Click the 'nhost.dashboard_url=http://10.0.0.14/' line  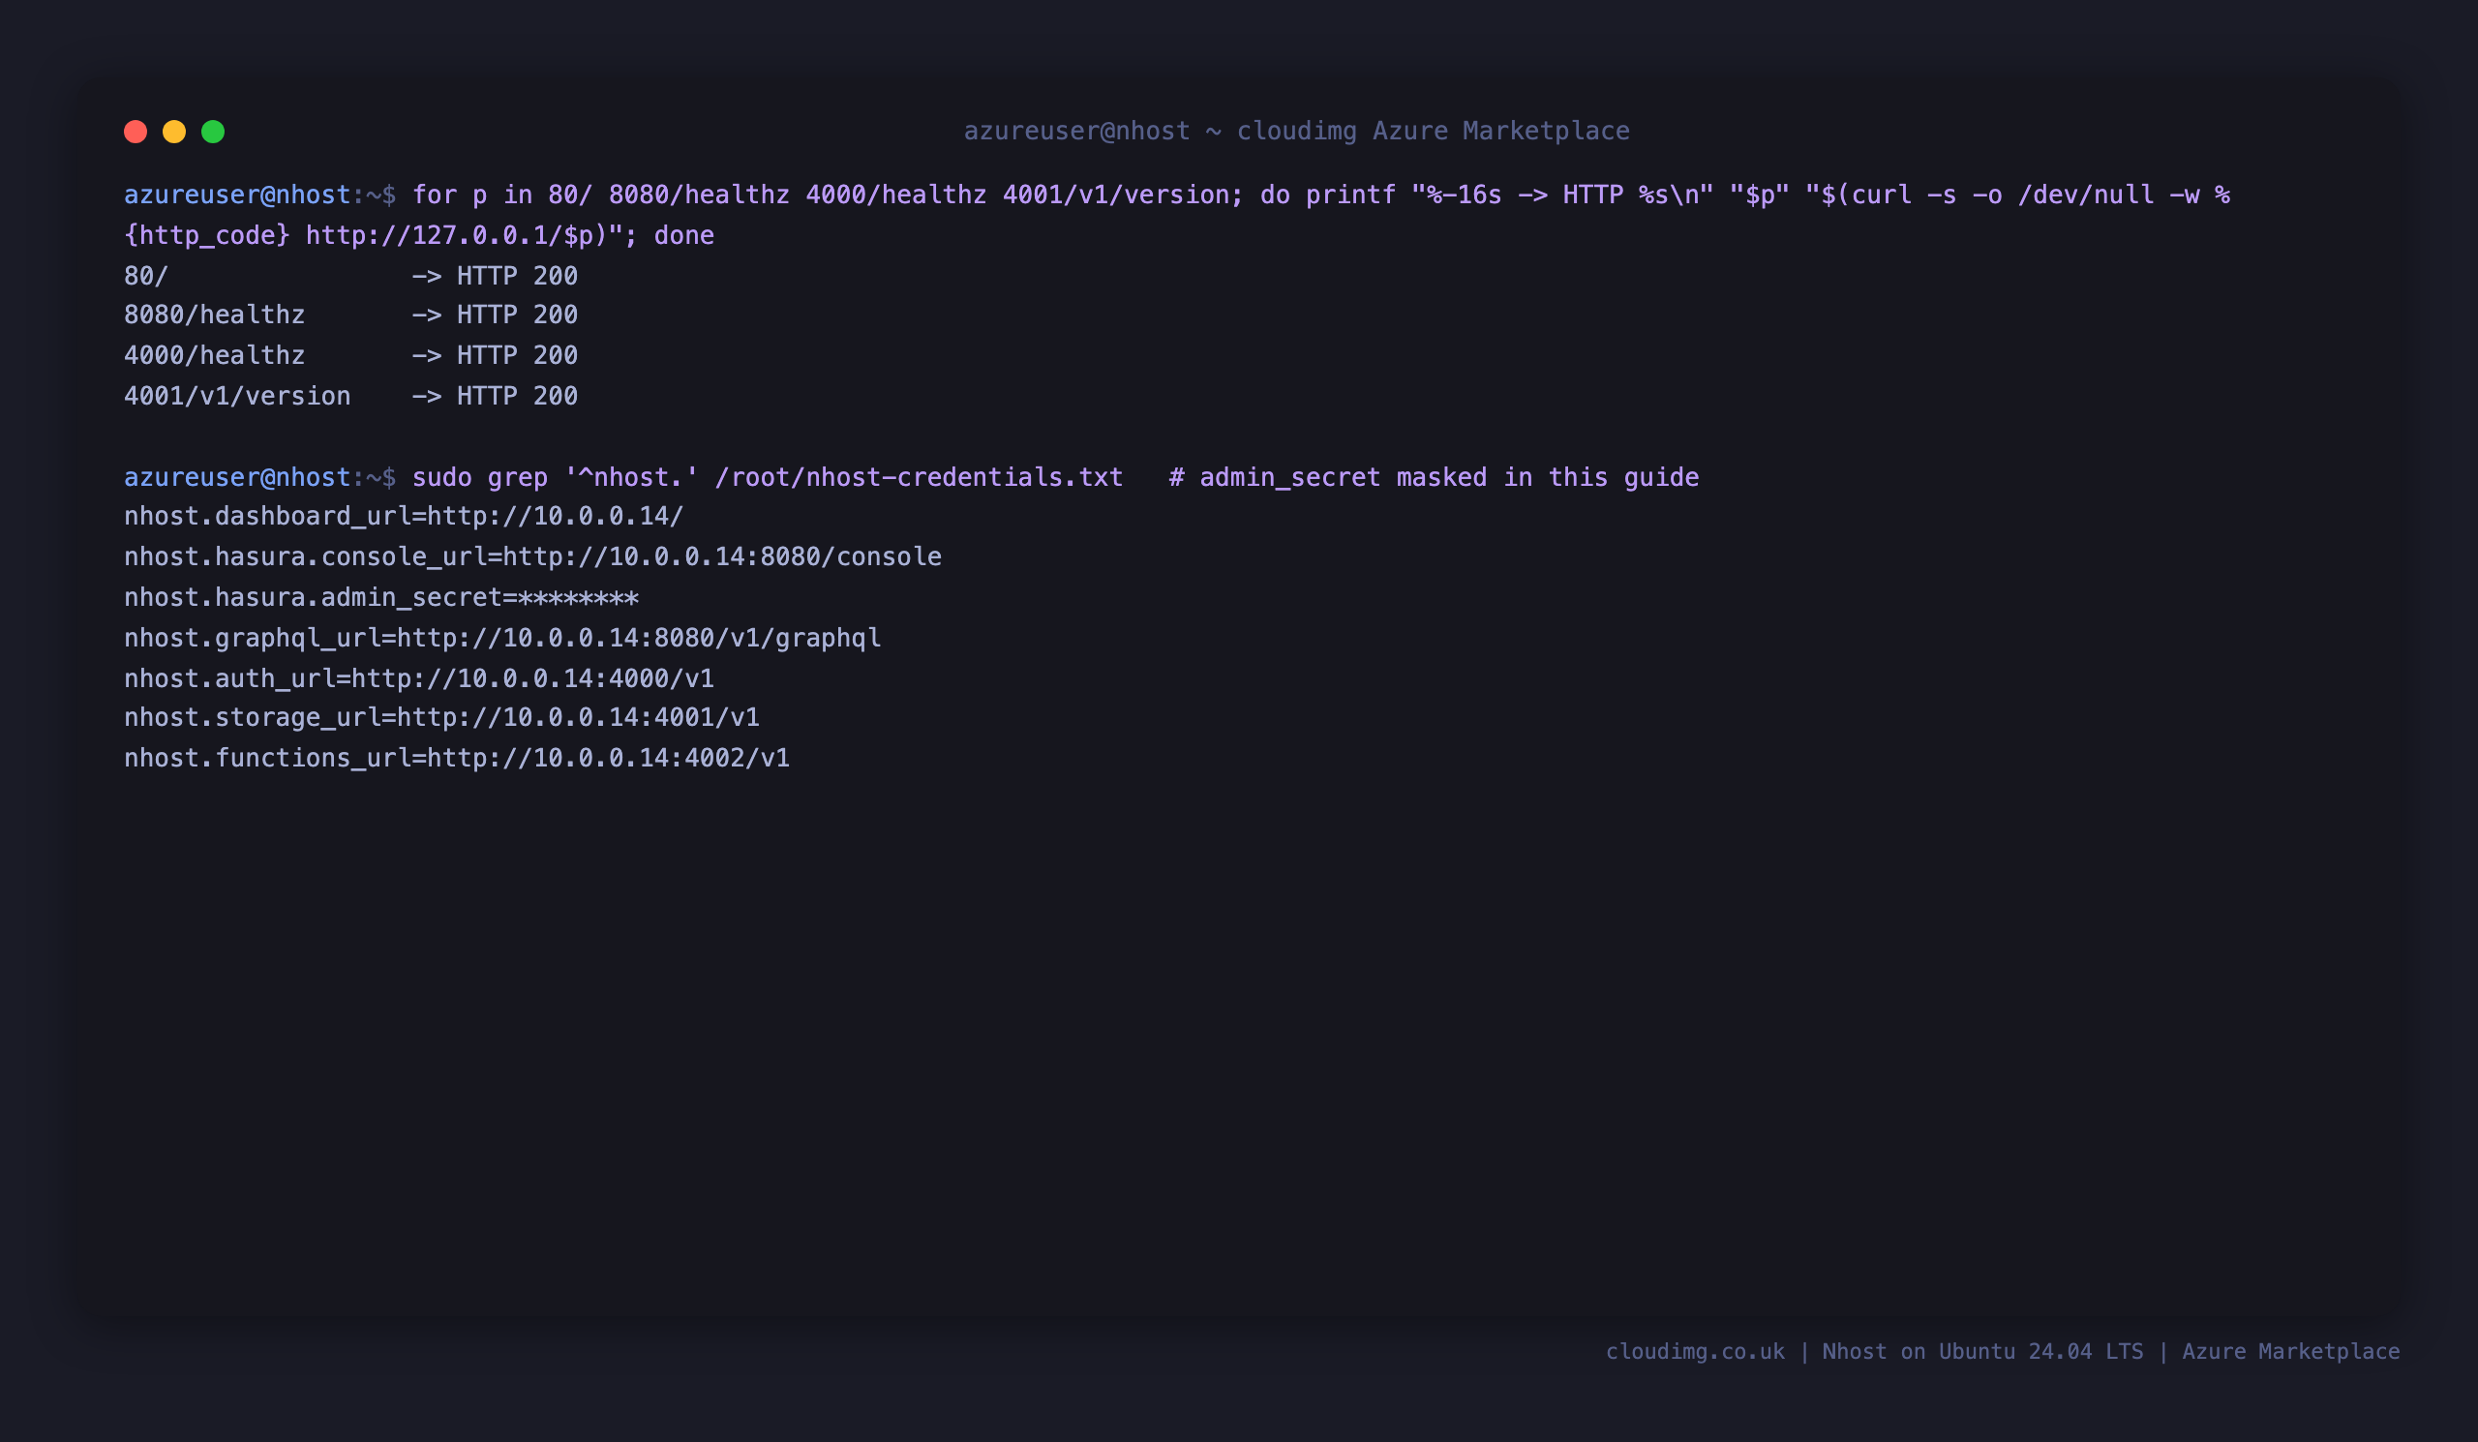[404, 516]
